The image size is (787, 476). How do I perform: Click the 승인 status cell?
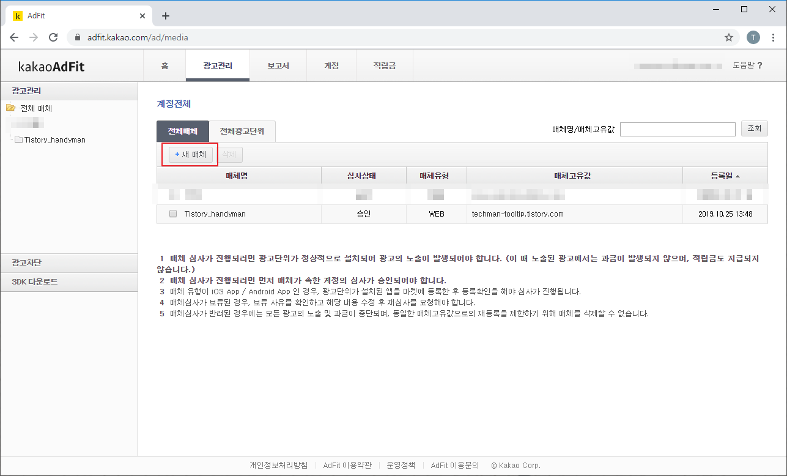[364, 214]
